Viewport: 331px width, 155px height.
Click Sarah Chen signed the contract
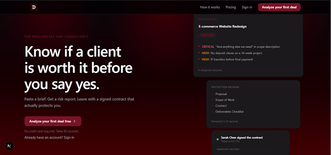(x=242, y=138)
